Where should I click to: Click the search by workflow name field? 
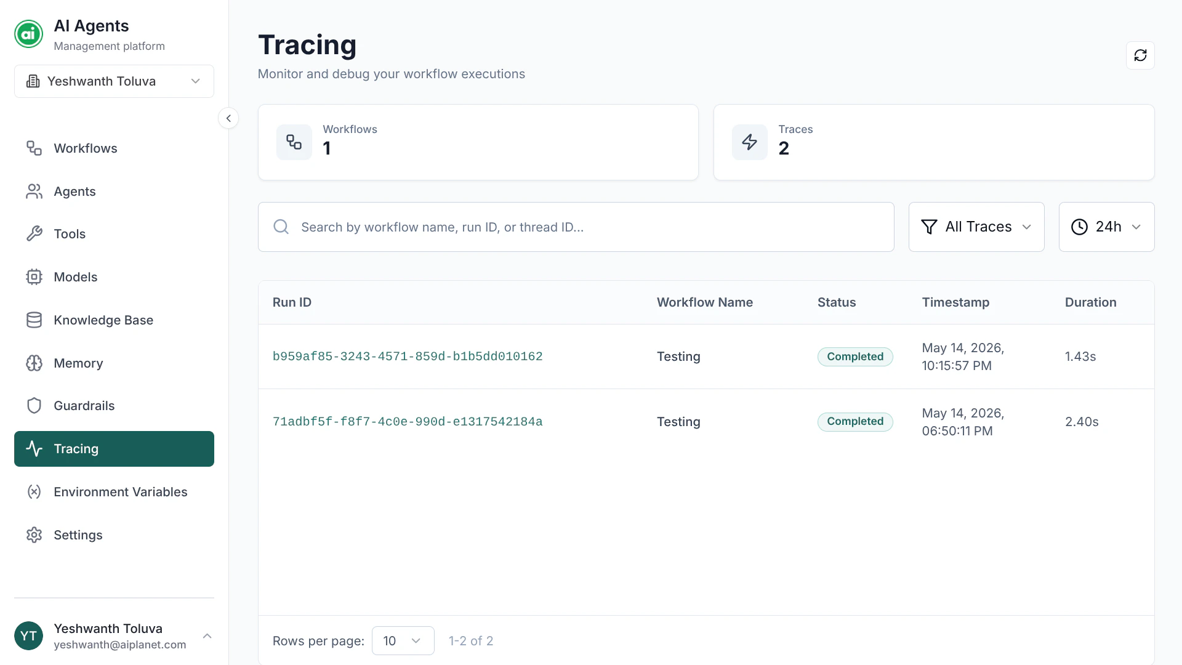coord(576,227)
